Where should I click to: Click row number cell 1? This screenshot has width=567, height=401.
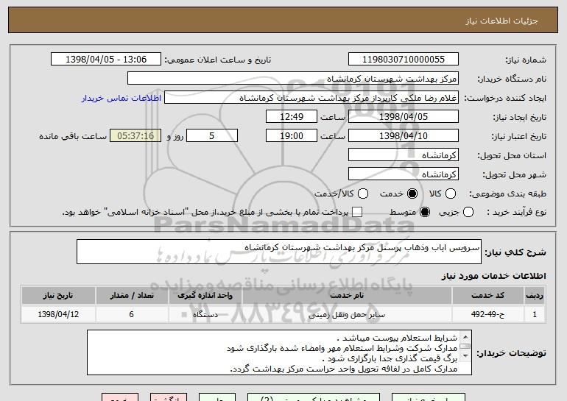(x=535, y=314)
